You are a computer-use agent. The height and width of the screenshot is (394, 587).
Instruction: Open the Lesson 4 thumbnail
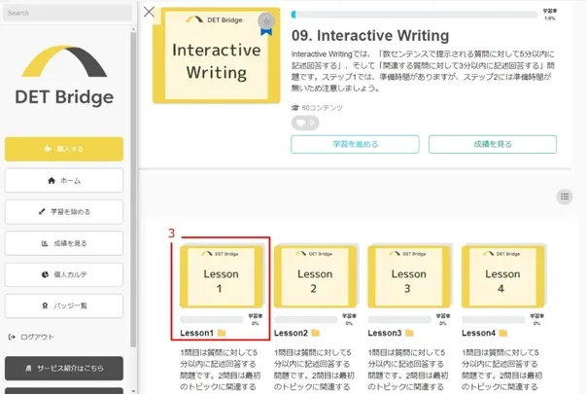pyautogui.click(x=503, y=276)
